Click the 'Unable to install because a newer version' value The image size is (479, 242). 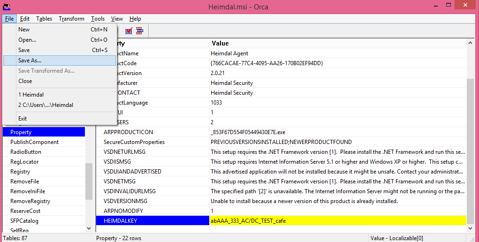pos(338,201)
